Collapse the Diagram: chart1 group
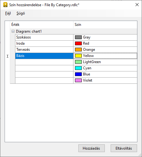Viewport: 142px width, 157px height. coord(13,31)
